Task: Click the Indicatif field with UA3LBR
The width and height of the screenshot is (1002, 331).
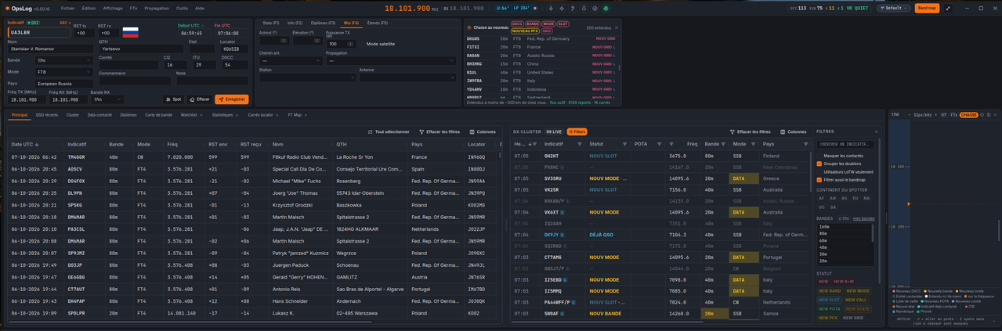Action: click(39, 33)
